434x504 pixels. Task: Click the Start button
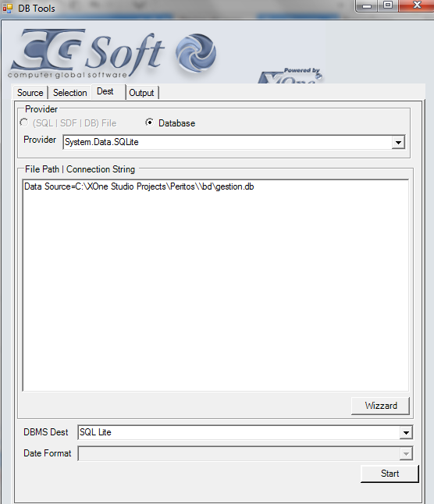[390, 474]
